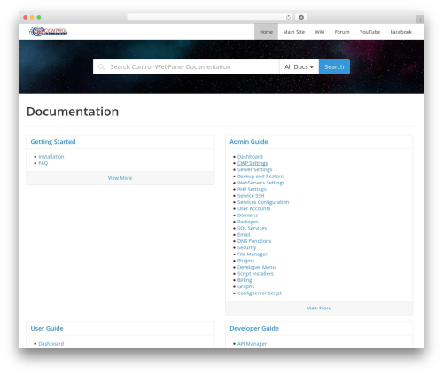Open the Domains link
The width and height of the screenshot is (443, 375).
tap(247, 215)
